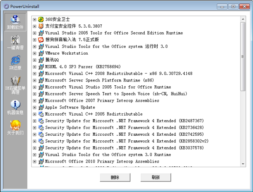Click the 支付宝安全控件 shield icon
This screenshot has width=253, height=192.
pyautogui.click(x=41, y=26)
